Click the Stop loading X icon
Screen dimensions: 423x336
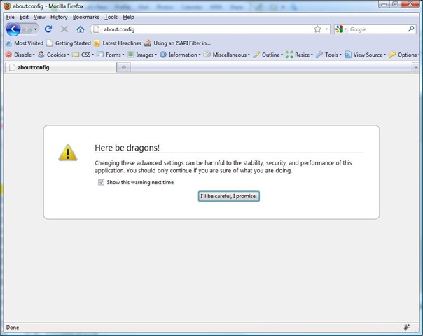click(64, 29)
